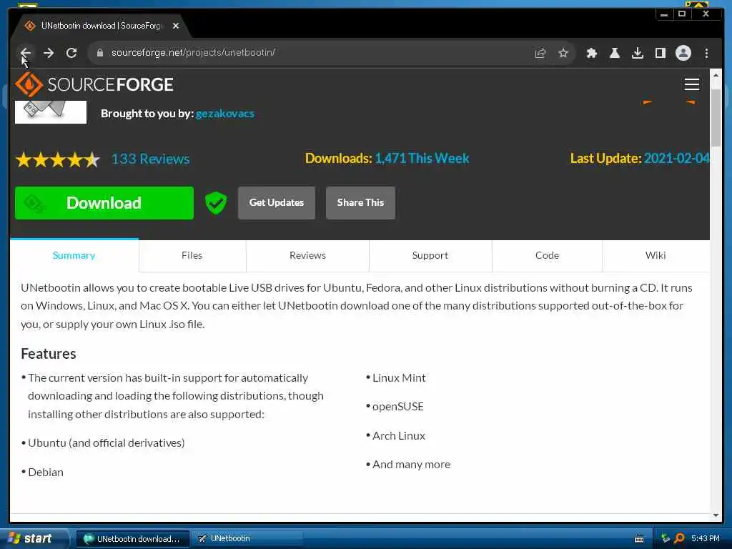Click the page scrollbar thumb
Screen dimensions: 732x549
coord(716,117)
